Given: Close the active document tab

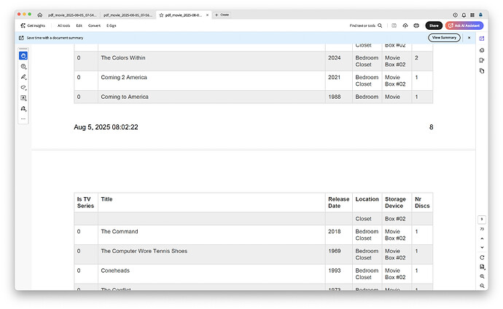Looking at the screenshot, I should point(207,15).
